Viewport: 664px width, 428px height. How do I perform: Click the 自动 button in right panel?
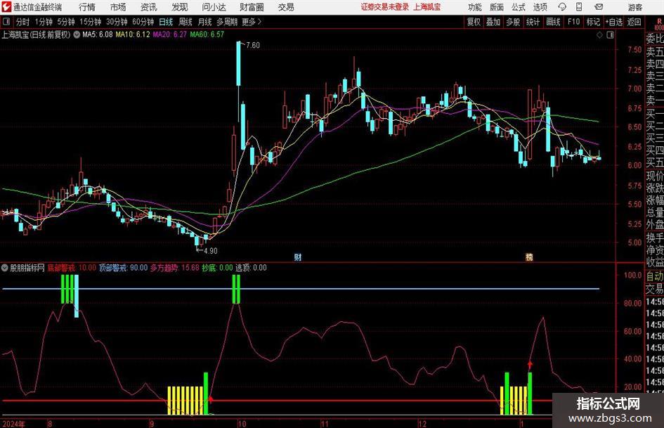point(655,276)
